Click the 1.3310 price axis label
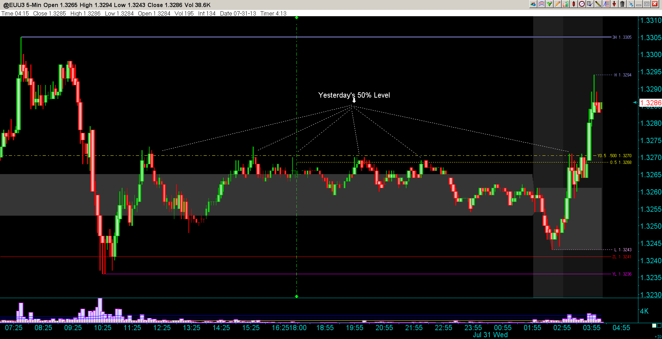The image size is (662, 339). point(651,20)
